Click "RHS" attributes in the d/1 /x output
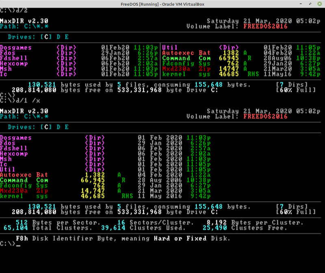Image resolution: width=325 pixels, height=273 pixels. (x=127, y=196)
